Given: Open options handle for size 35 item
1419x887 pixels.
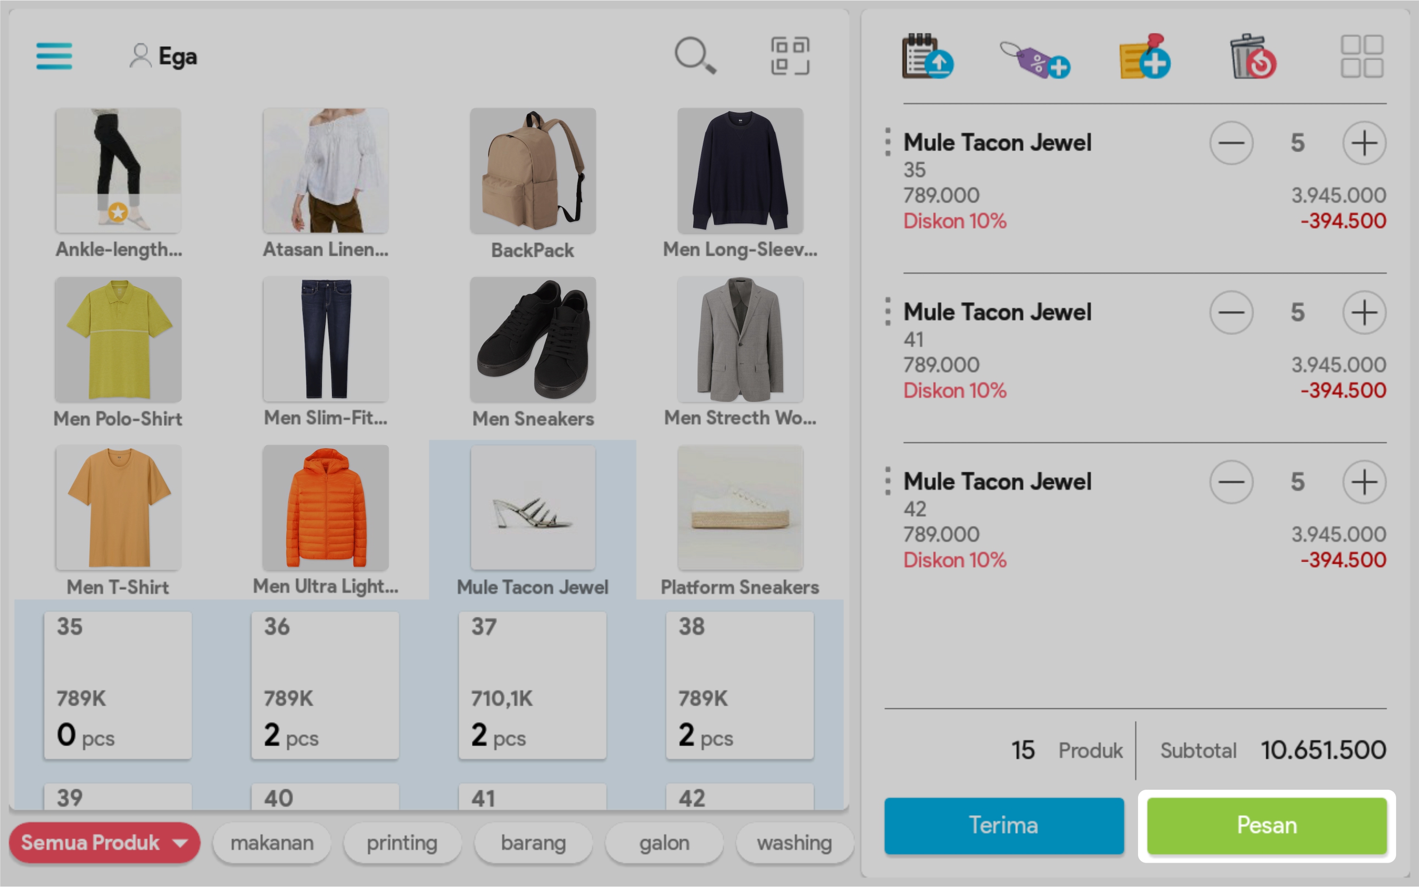Looking at the screenshot, I should (887, 143).
